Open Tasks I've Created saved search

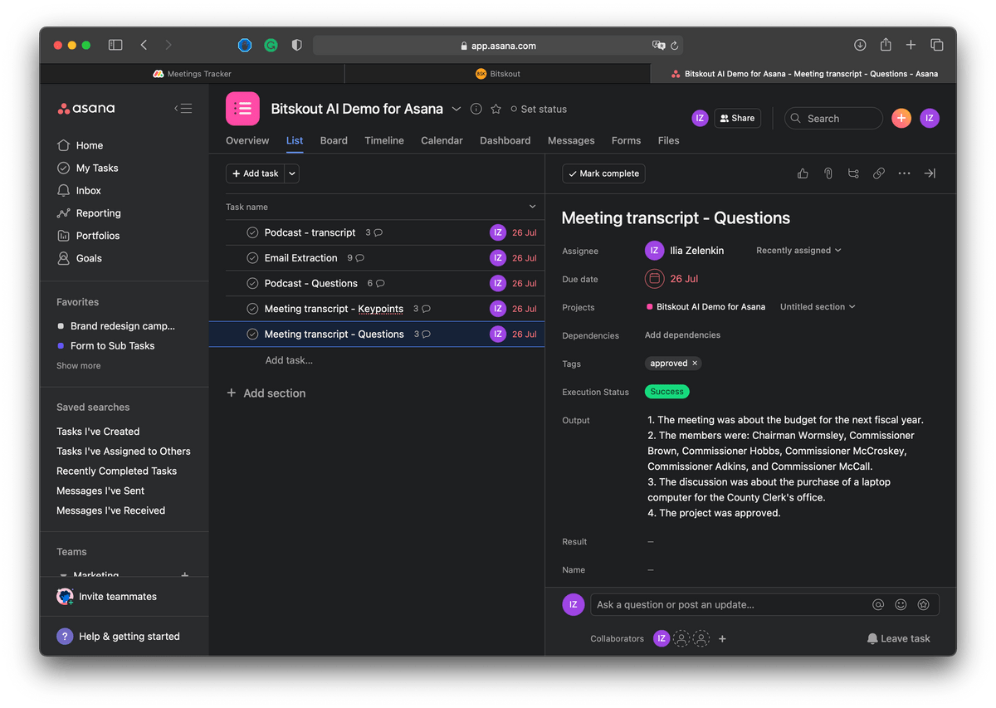(x=98, y=432)
